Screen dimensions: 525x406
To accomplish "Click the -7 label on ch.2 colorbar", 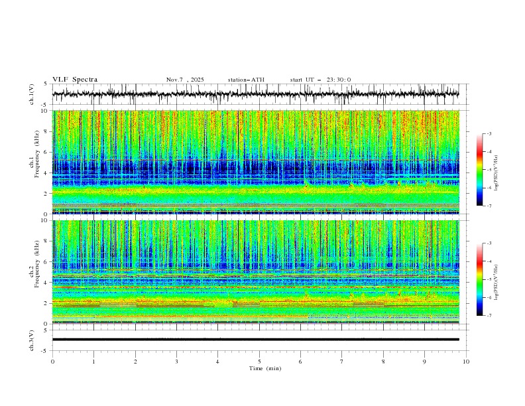I will pos(489,316).
